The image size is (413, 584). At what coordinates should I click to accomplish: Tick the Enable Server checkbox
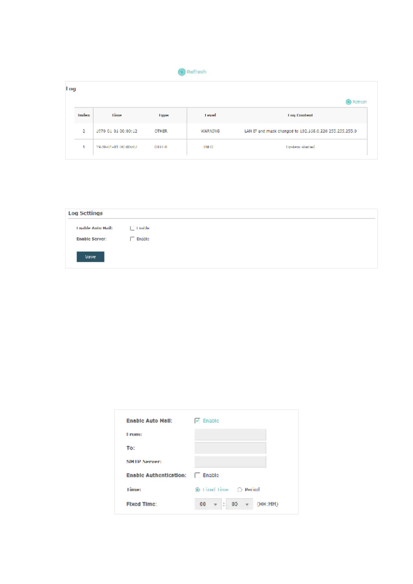coord(132,239)
